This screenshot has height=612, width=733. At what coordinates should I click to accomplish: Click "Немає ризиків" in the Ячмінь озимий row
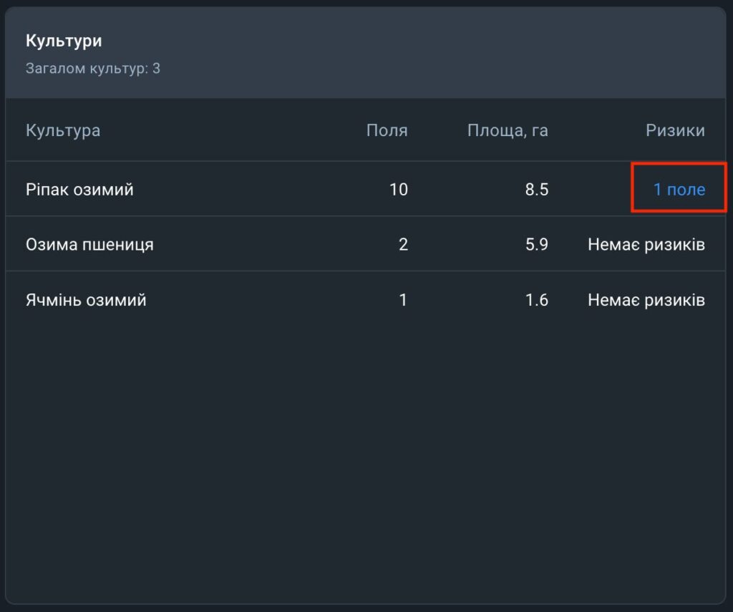pos(646,300)
